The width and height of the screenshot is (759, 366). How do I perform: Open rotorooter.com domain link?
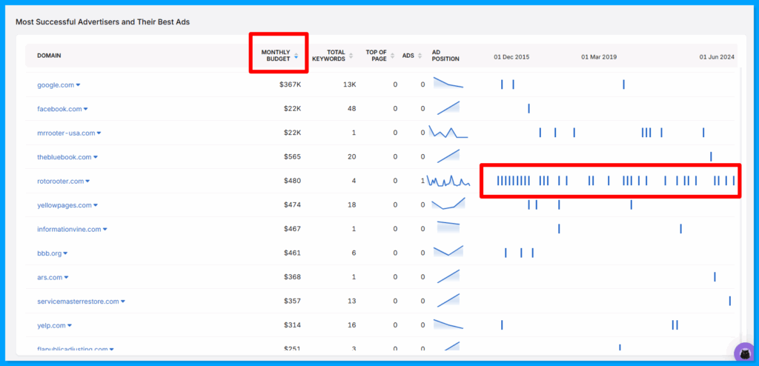pos(61,181)
